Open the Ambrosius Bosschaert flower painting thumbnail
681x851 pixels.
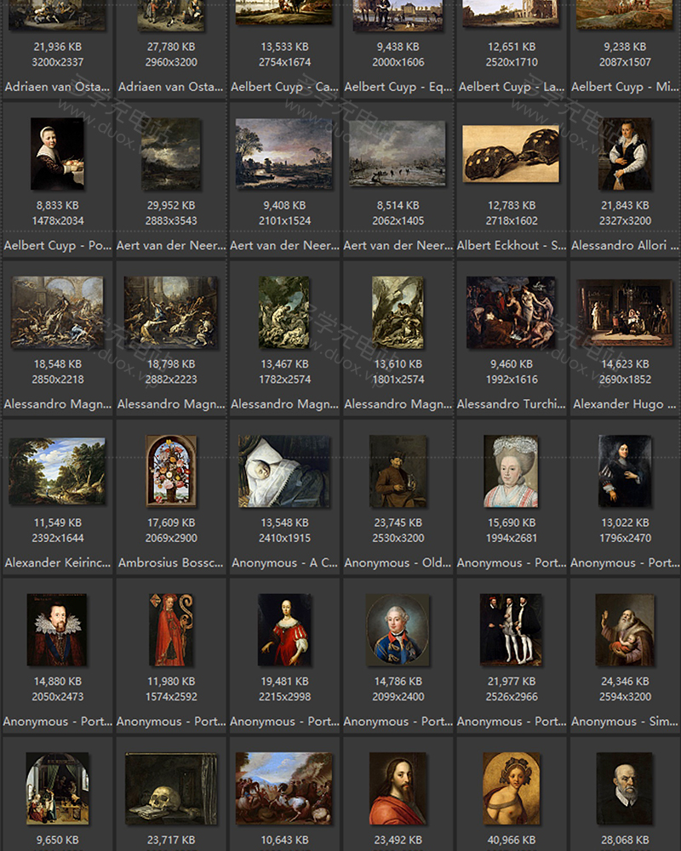coord(171,471)
